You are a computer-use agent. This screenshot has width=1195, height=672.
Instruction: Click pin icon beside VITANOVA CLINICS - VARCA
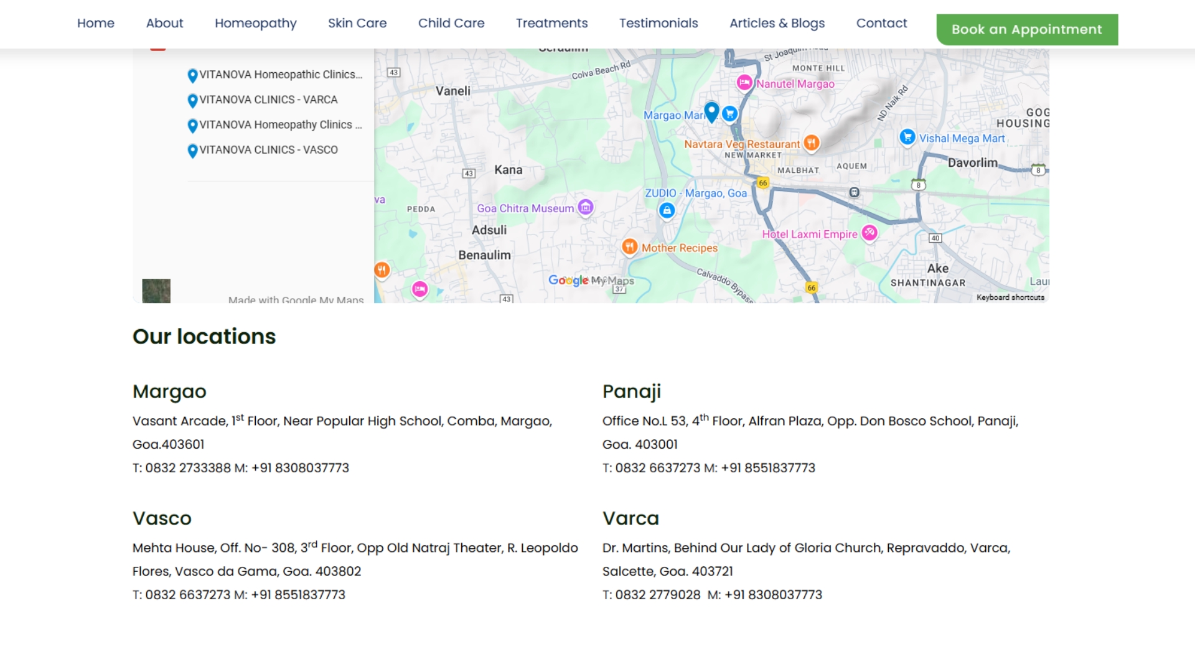click(192, 100)
